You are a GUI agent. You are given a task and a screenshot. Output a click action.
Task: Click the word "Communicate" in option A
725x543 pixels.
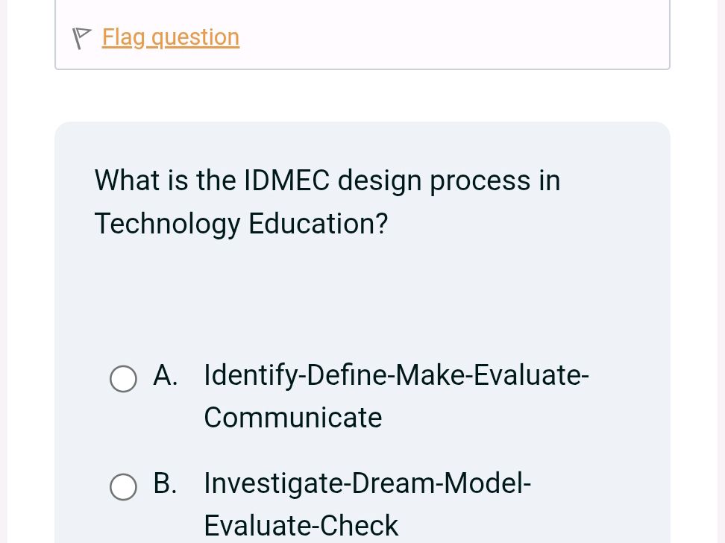click(x=292, y=418)
